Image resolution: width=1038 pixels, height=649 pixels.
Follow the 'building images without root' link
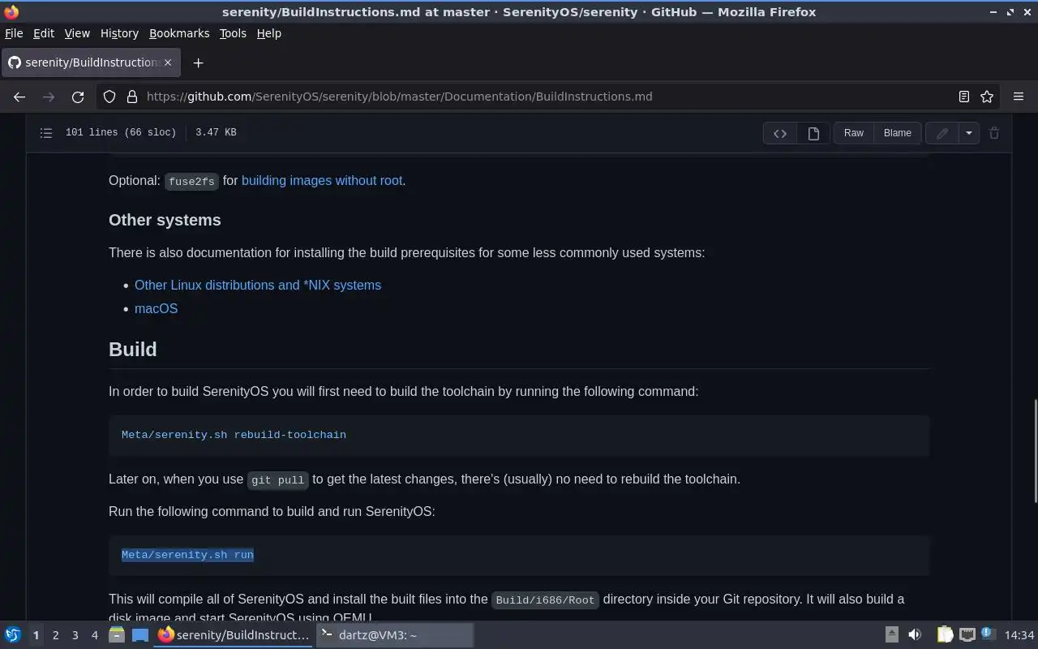pyautogui.click(x=322, y=180)
